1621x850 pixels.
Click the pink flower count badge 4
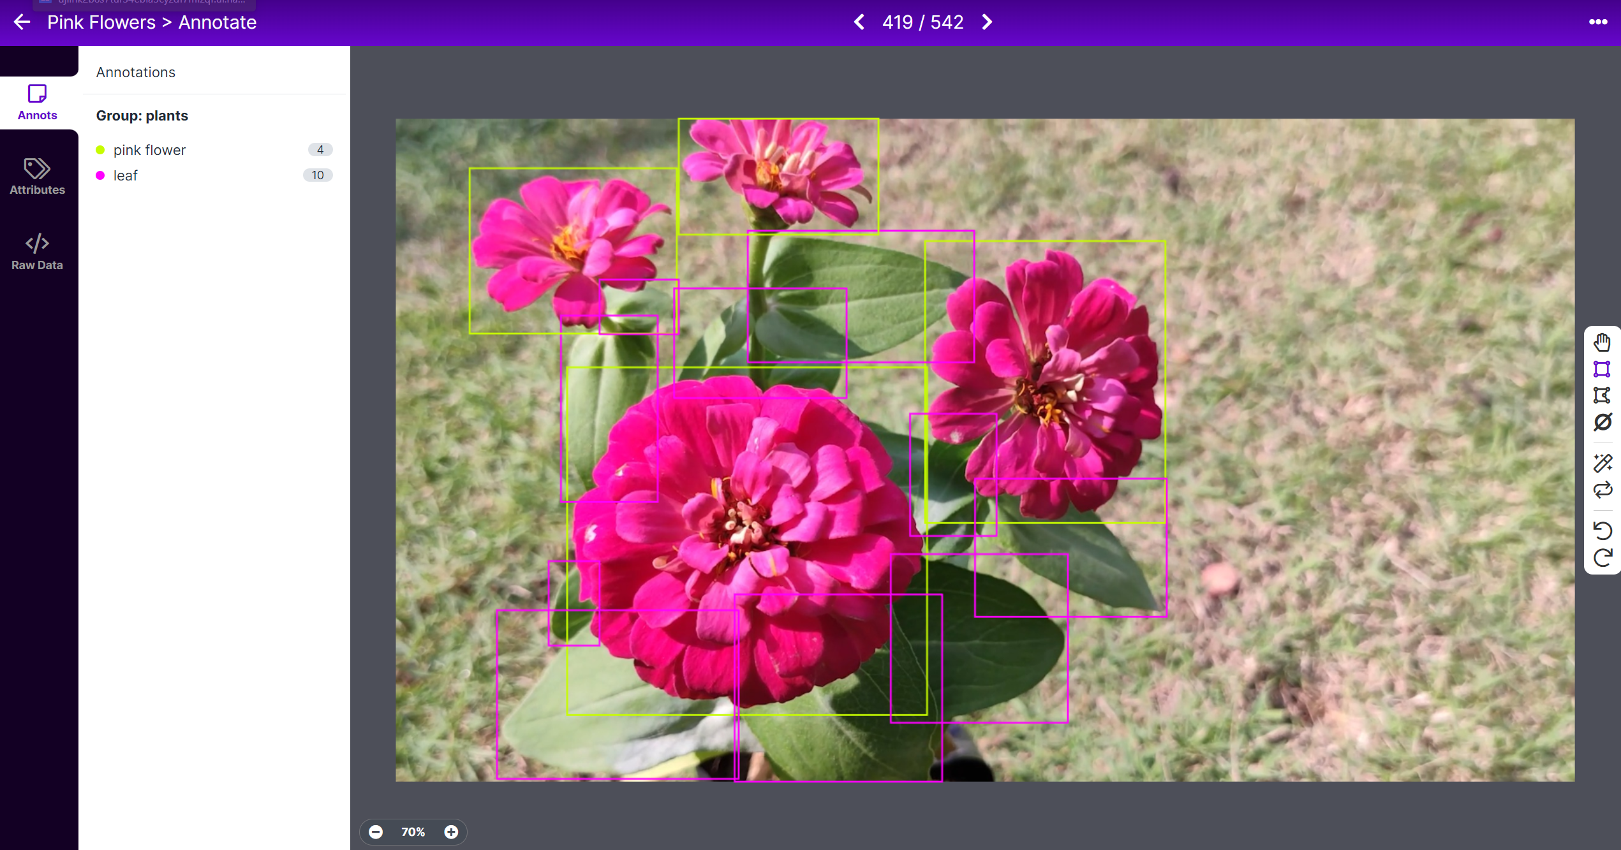click(x=320, y=150)
